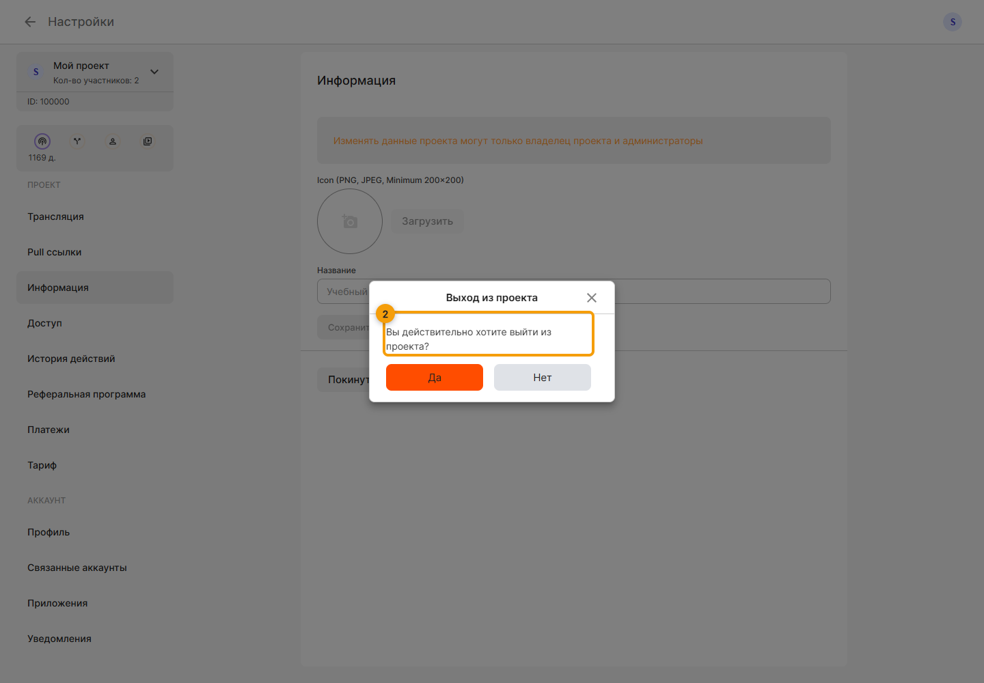Open История действий
This screenshot has width=984, height=683.
[x=95, y=359]
